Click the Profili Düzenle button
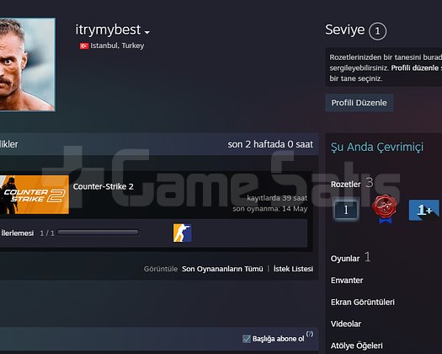Image resolution: width=442 pixels, height=354 pixels. pos(359,103)
